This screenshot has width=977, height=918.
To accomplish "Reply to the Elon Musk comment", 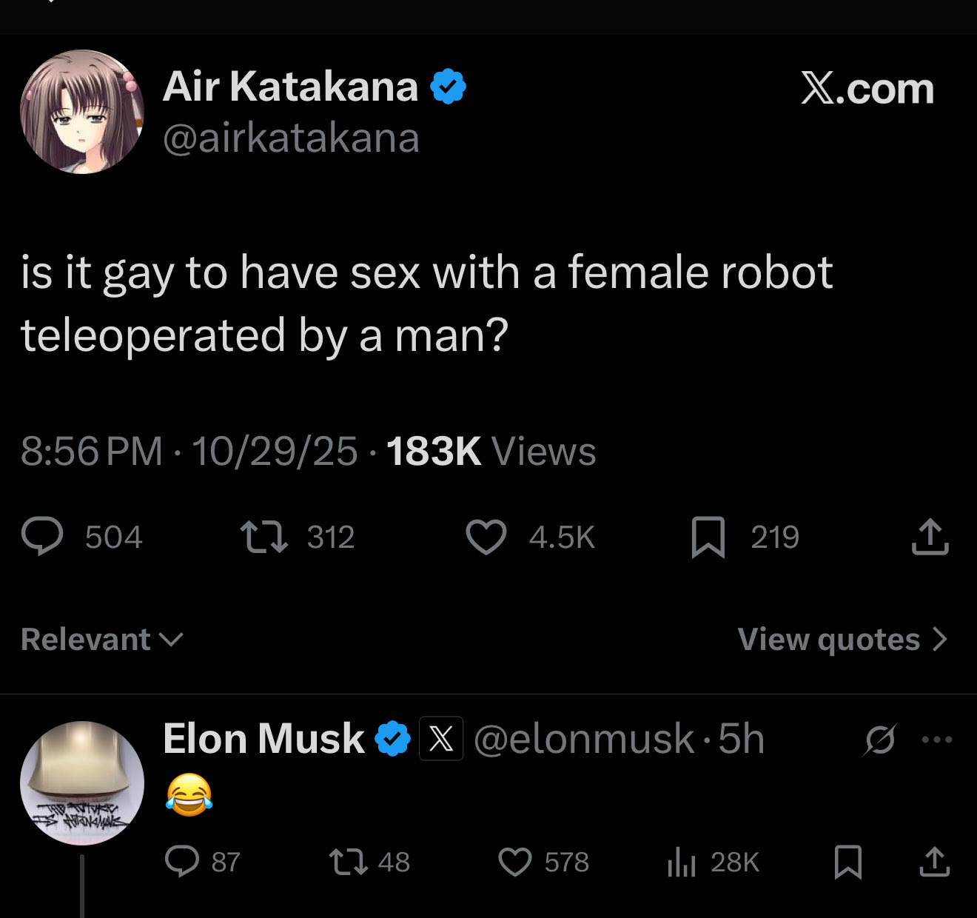I will pos(181,862).
